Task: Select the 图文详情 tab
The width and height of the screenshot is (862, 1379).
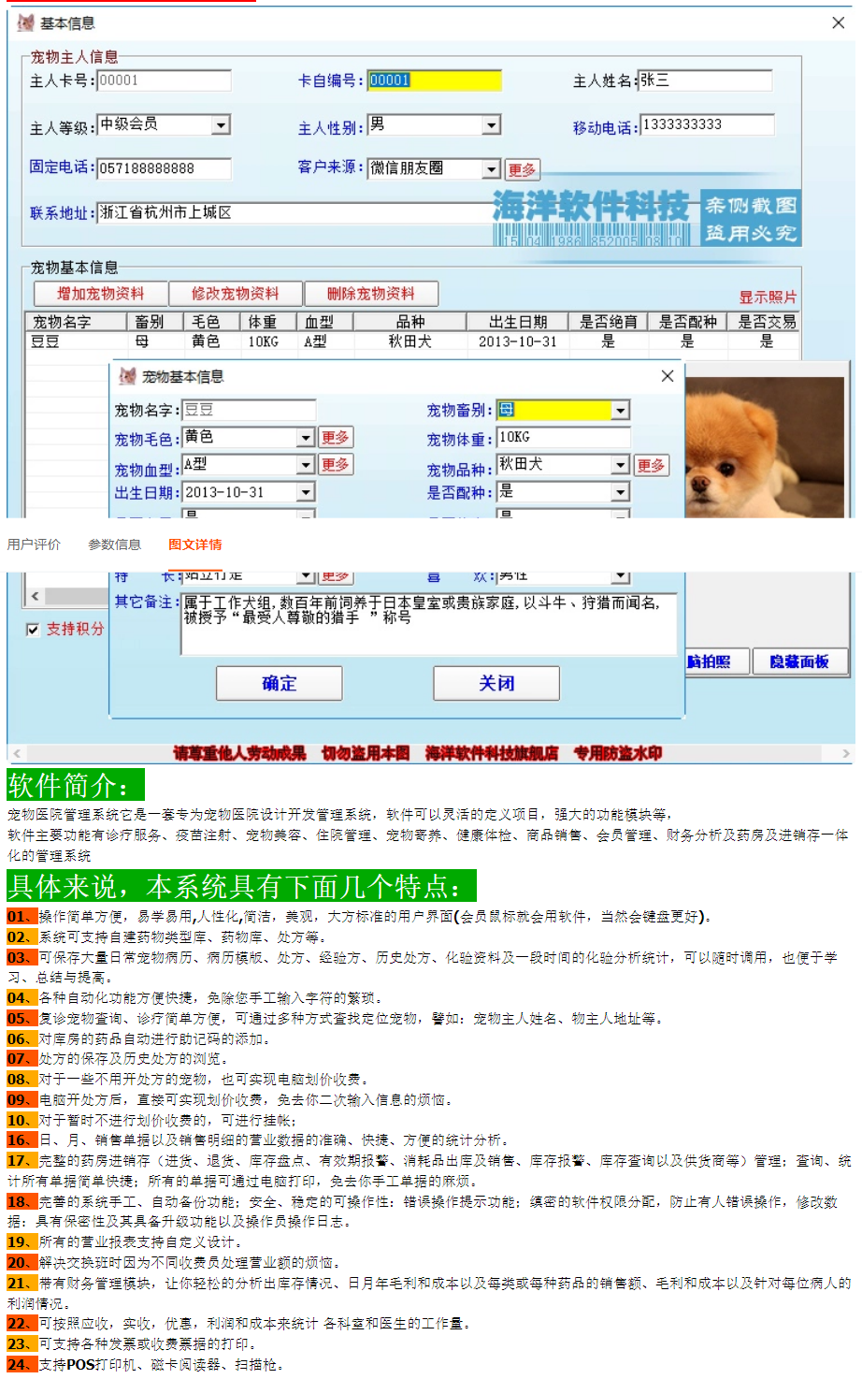Action: tap(195, 544)
